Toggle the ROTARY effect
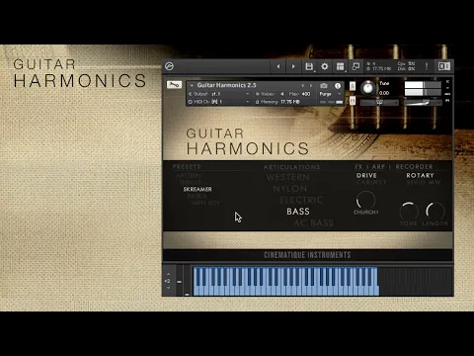The image size is (474, 356). coord(420,175)
